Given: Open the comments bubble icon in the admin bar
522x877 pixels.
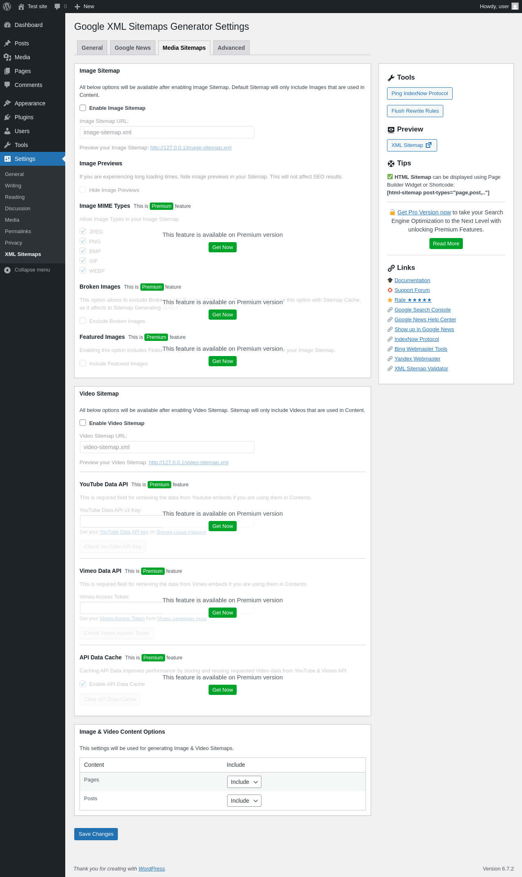Looking at the screenshot, I should pyautogui.click(x=58, y=7).
